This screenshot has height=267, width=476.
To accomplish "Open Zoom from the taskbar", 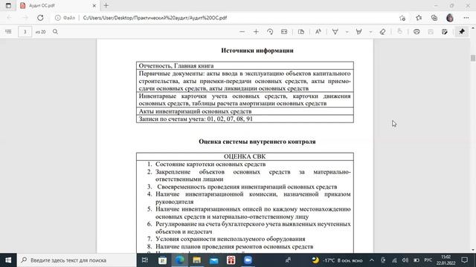I will click(248, 260).
